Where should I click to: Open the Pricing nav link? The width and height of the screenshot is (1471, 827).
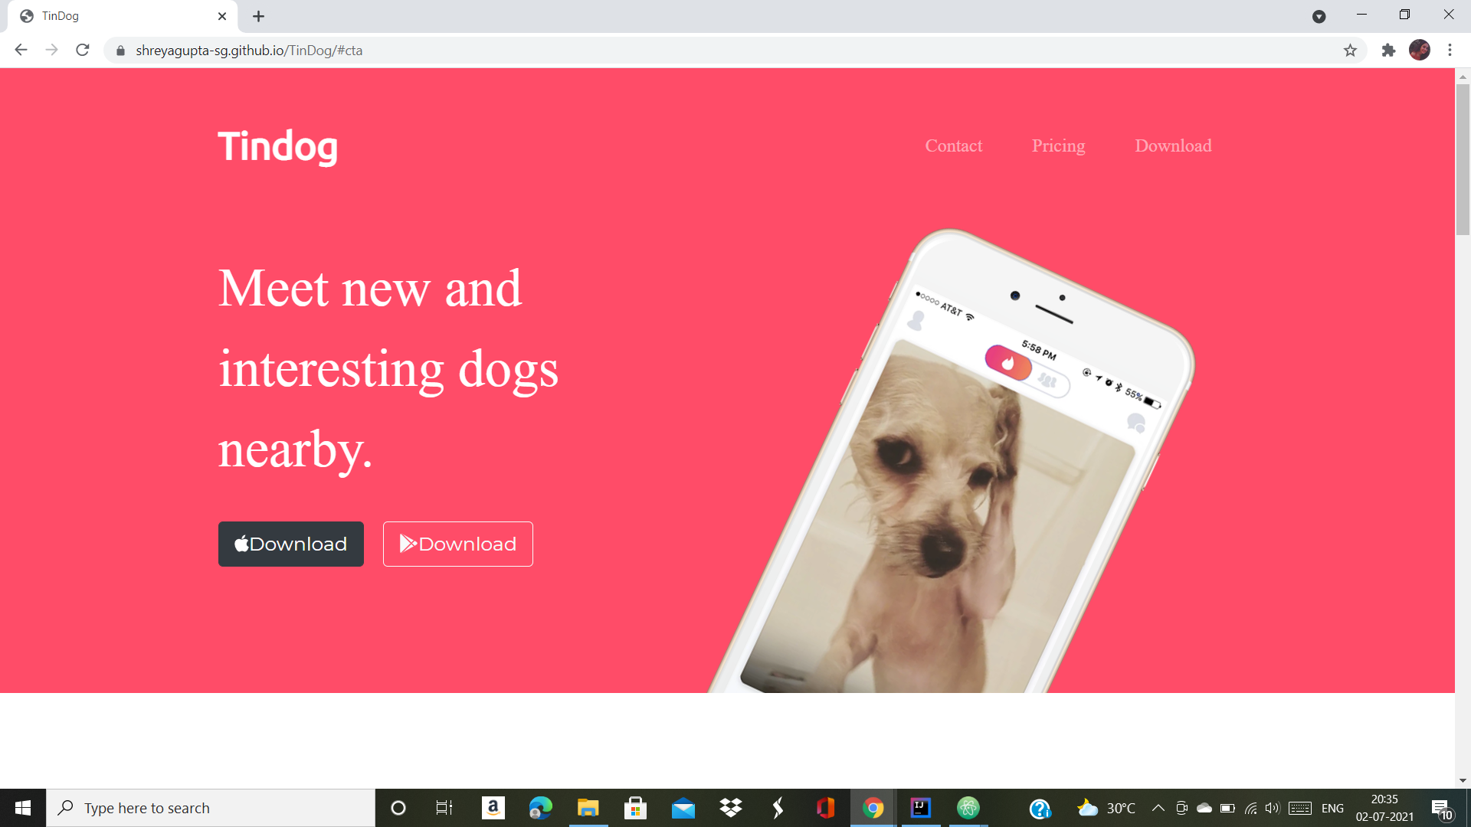coord(1058,145)
